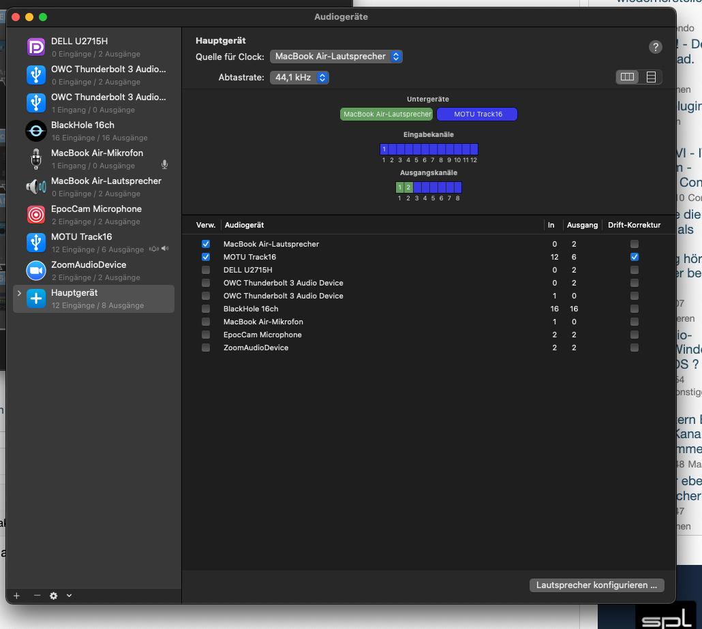Click output channel 1 green block
The width and height of the screenshot is (702, 629).
[400, 187]
